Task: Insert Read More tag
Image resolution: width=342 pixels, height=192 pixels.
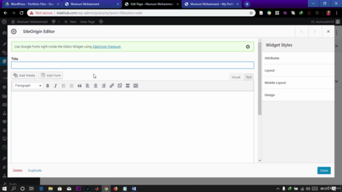Action: click(x=128, y=86)
